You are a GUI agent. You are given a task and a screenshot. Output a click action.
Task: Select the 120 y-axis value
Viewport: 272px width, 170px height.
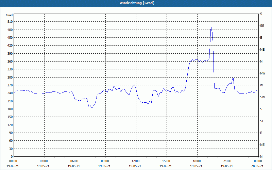pyautogui.click(x=10, y=125)
